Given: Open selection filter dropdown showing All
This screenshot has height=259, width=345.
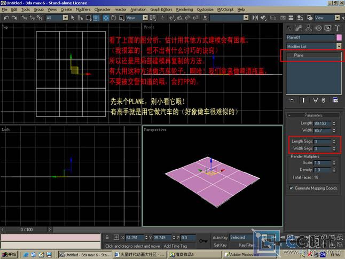Looking at the screenshot, I should point(57,18).
